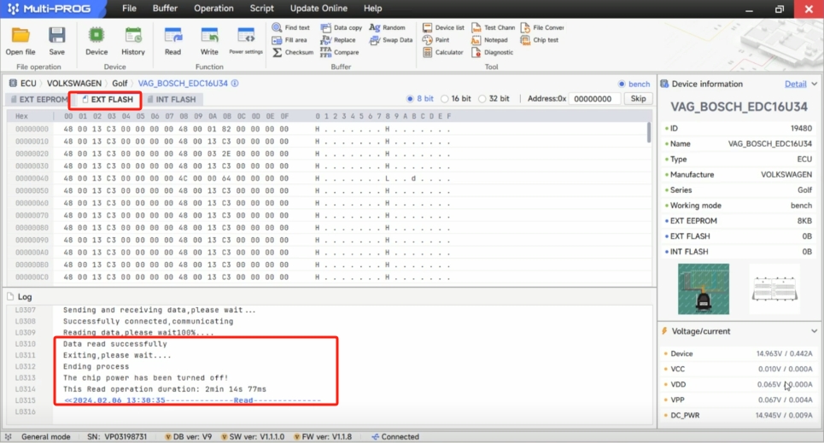This screenshot has height=443, width=824.
Task: Open a file with Open file icon
Action: [x=20, y=41]
